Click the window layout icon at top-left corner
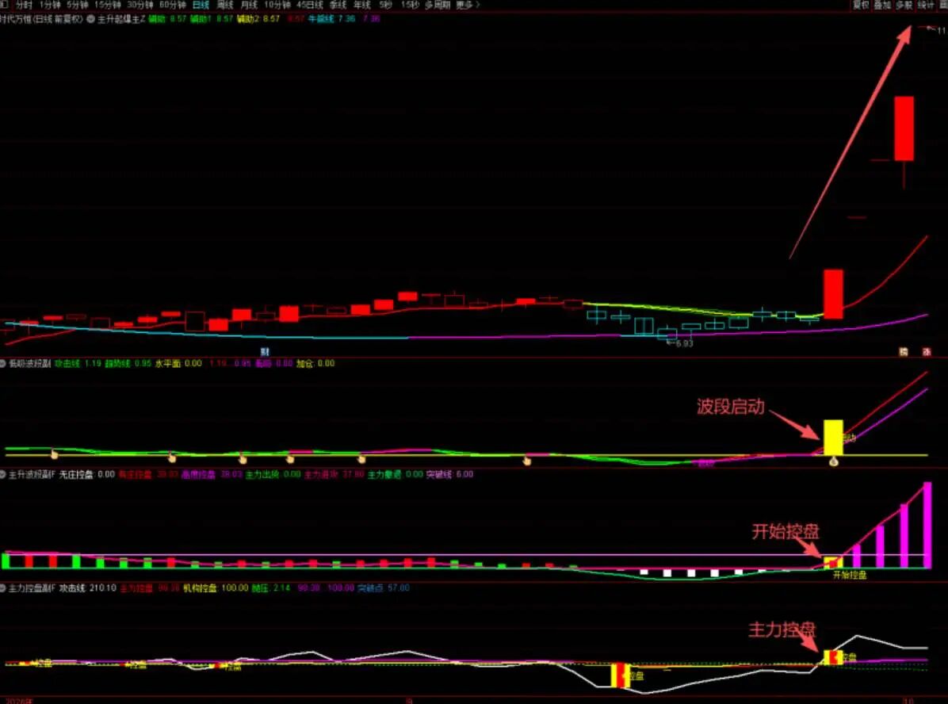 point(3,4)
